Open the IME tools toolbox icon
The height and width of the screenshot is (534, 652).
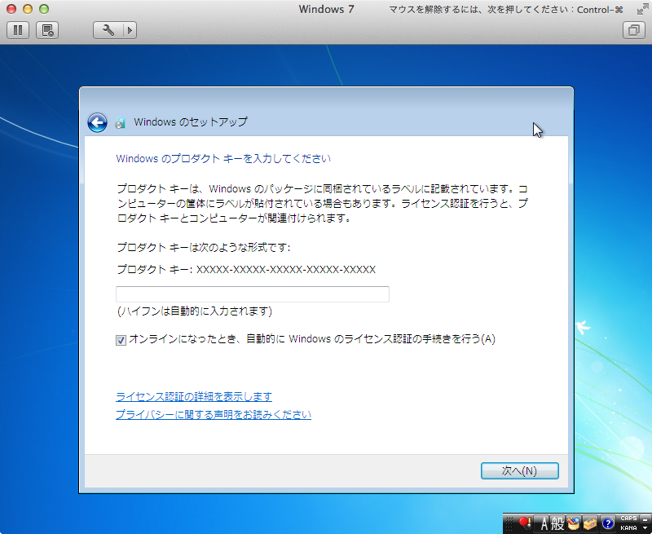(589, 523)
